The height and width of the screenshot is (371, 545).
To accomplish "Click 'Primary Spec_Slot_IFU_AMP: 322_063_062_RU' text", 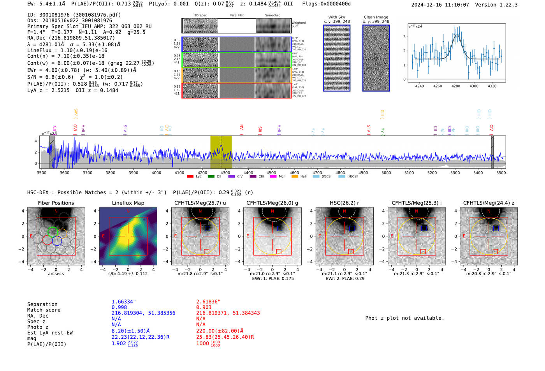I will 90,26.
